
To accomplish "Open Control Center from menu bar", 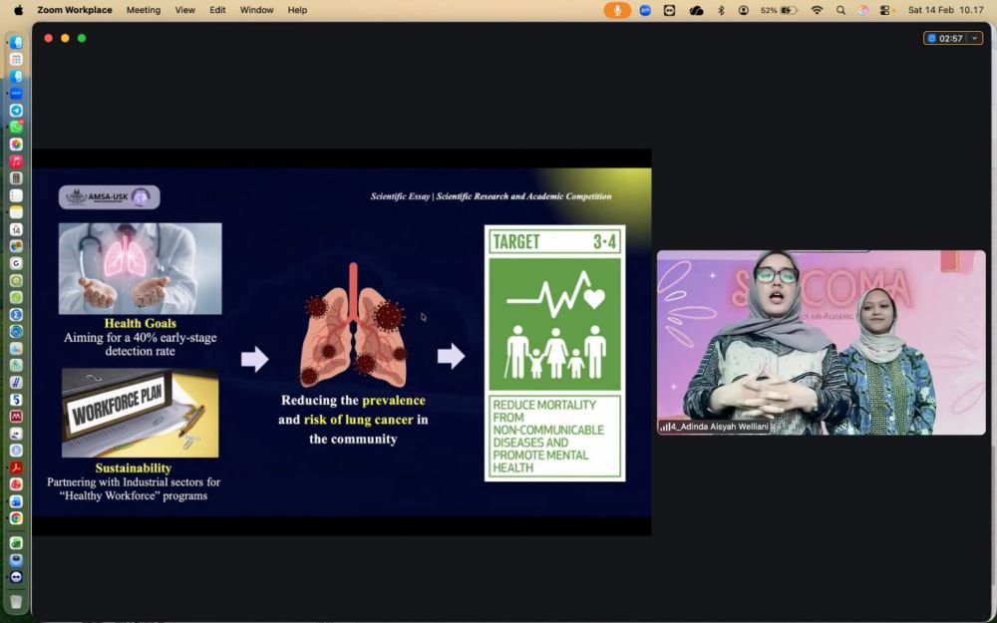I will click(885, 10).
